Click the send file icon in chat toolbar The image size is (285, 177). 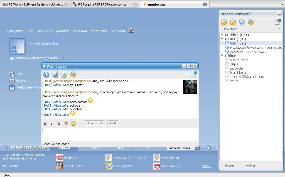pos(64,75)
